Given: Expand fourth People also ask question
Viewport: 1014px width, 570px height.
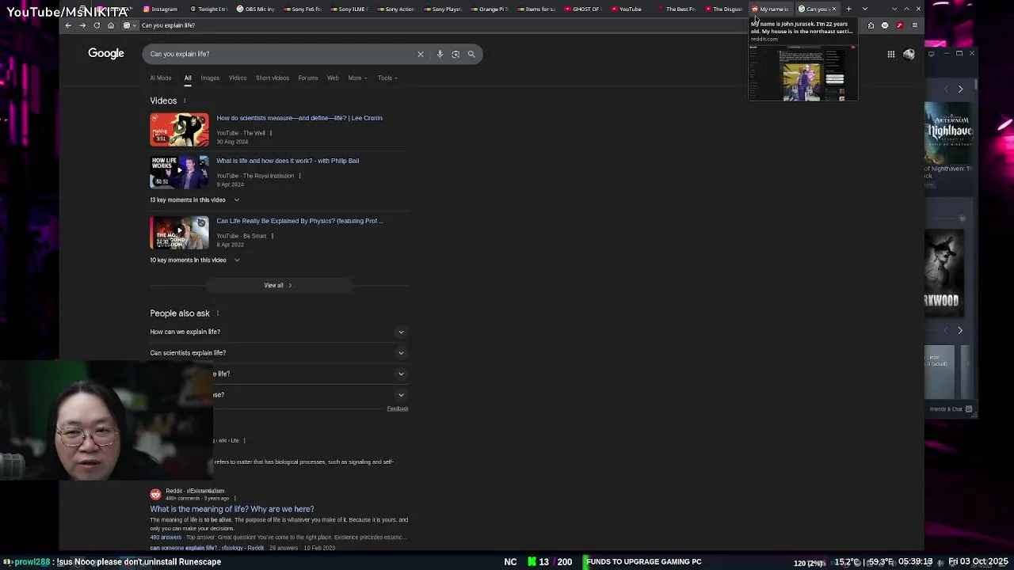Looking at the screenshot, I should coord(278,394).
